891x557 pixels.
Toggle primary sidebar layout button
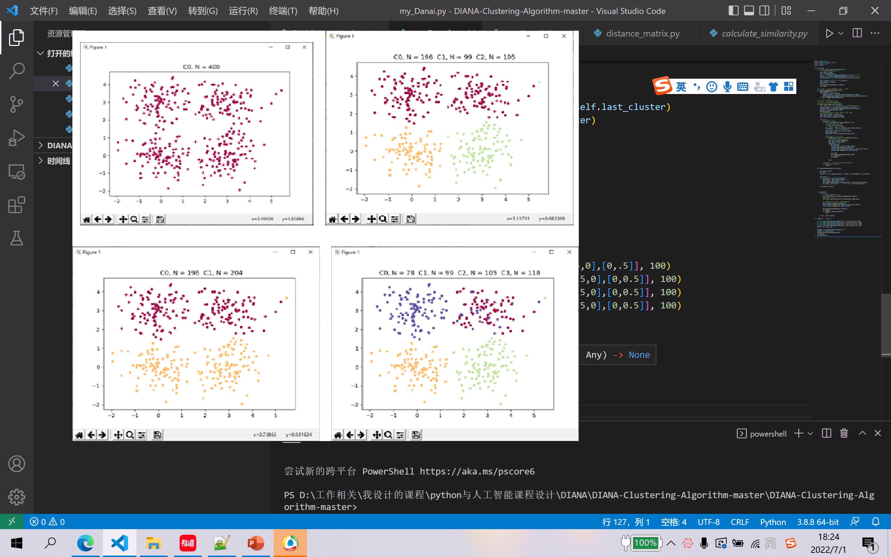point(733,11)
